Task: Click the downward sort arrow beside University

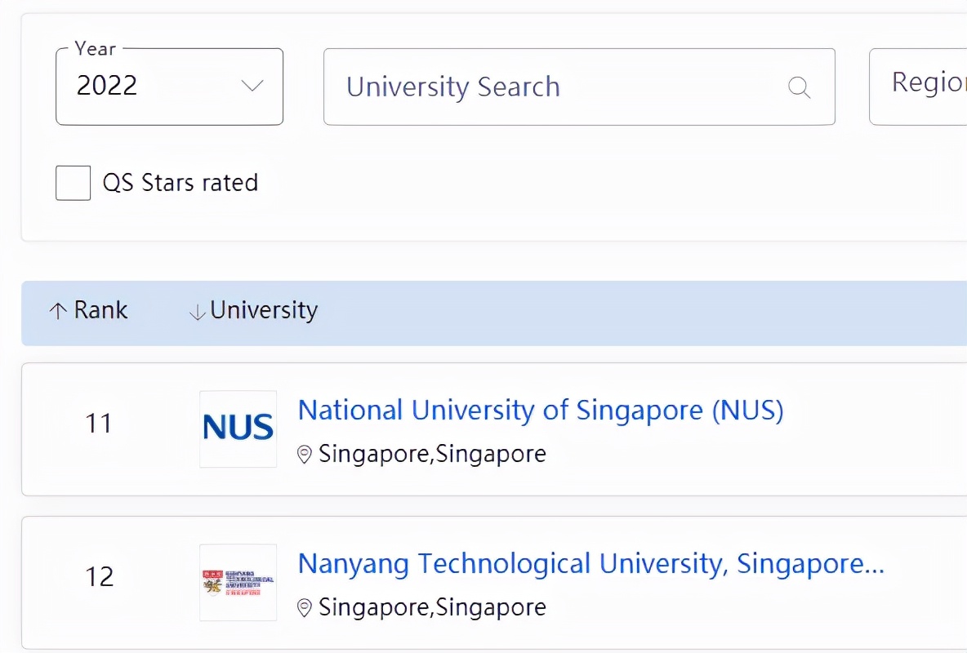Action: click(x=196, y=310)
